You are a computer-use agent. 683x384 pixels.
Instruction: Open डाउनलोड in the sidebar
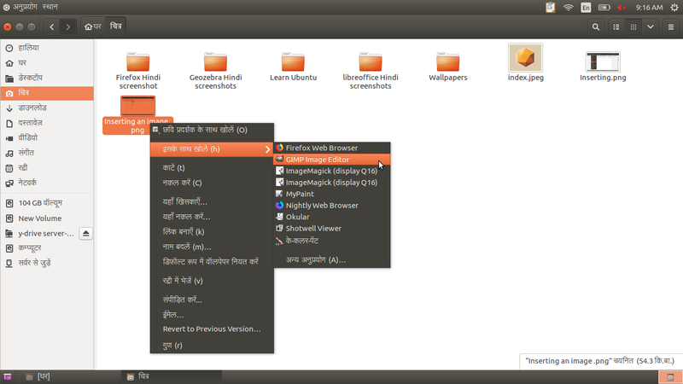pos(47,108)
